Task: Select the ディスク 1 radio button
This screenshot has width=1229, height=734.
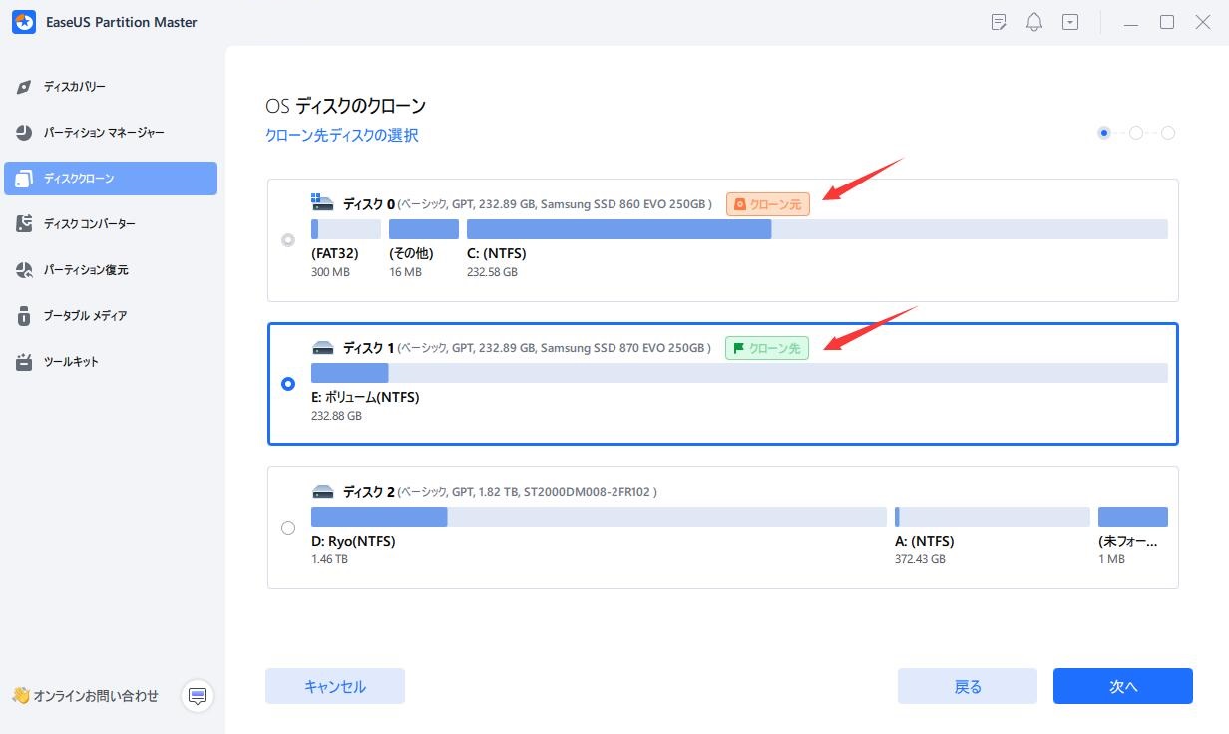Action: pyautogui.click(x=288, y=384)
